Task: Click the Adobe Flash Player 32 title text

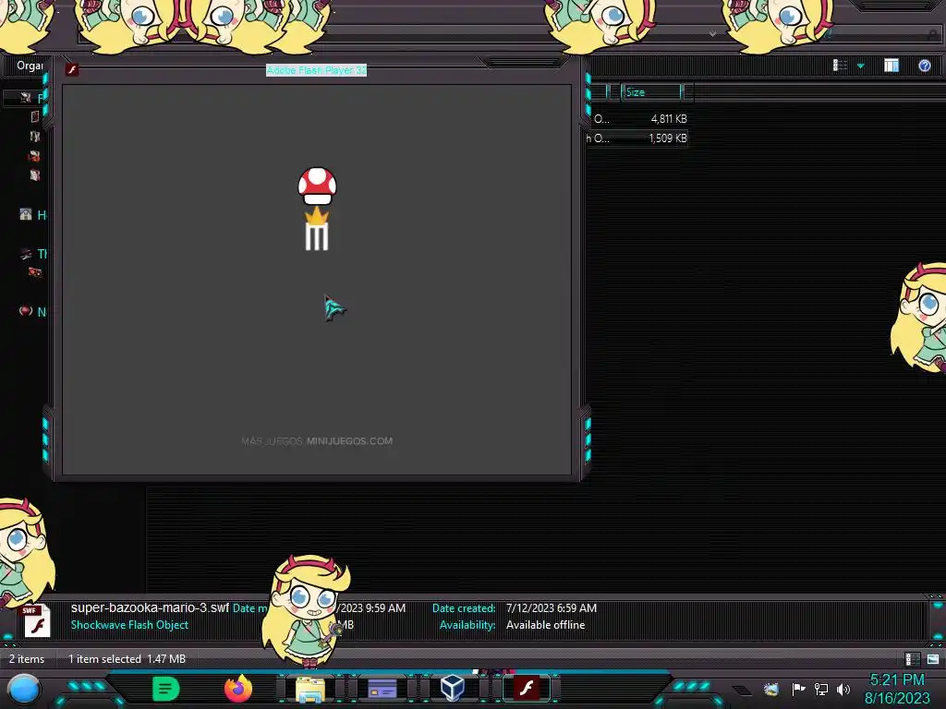Action: 316,70
